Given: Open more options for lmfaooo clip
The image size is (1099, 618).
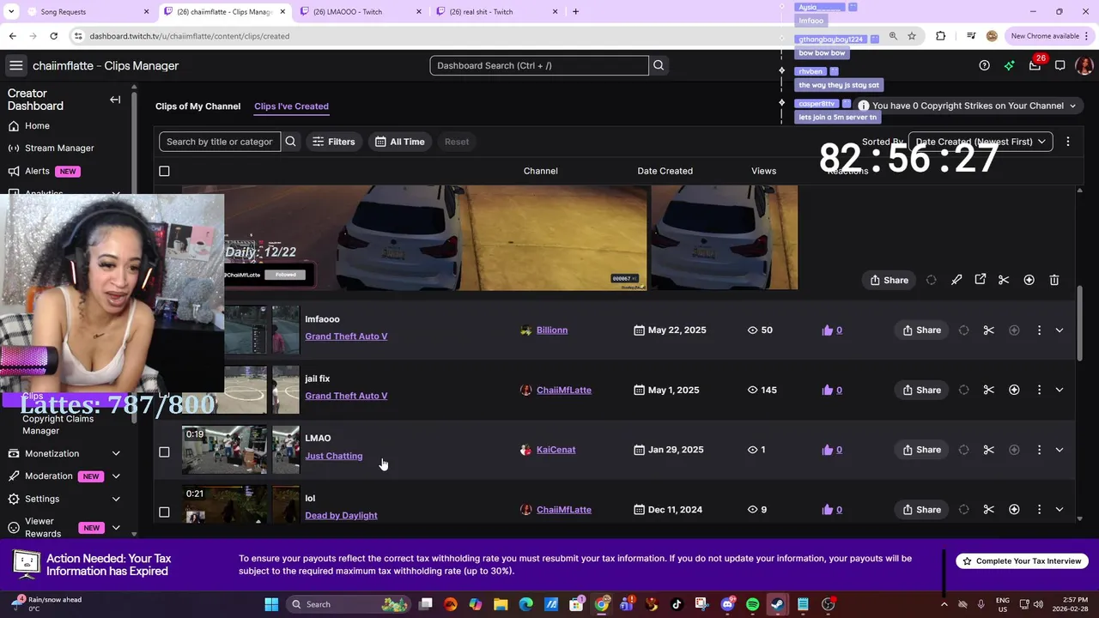Looking at the screenshot, I should [1039, 330].
